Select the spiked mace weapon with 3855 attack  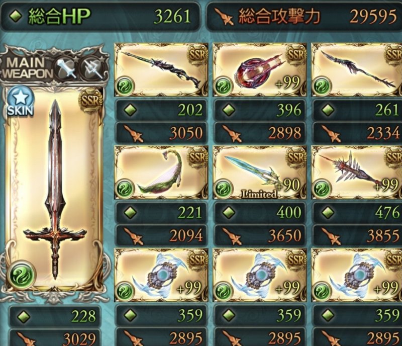point(357,172)
